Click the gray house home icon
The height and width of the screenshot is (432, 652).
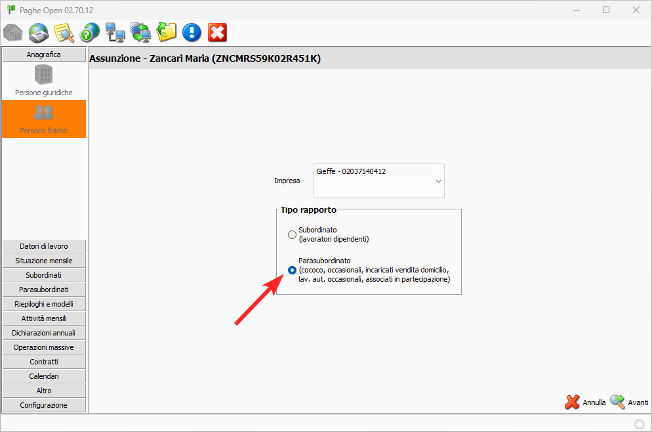click(x=12, y=32)
